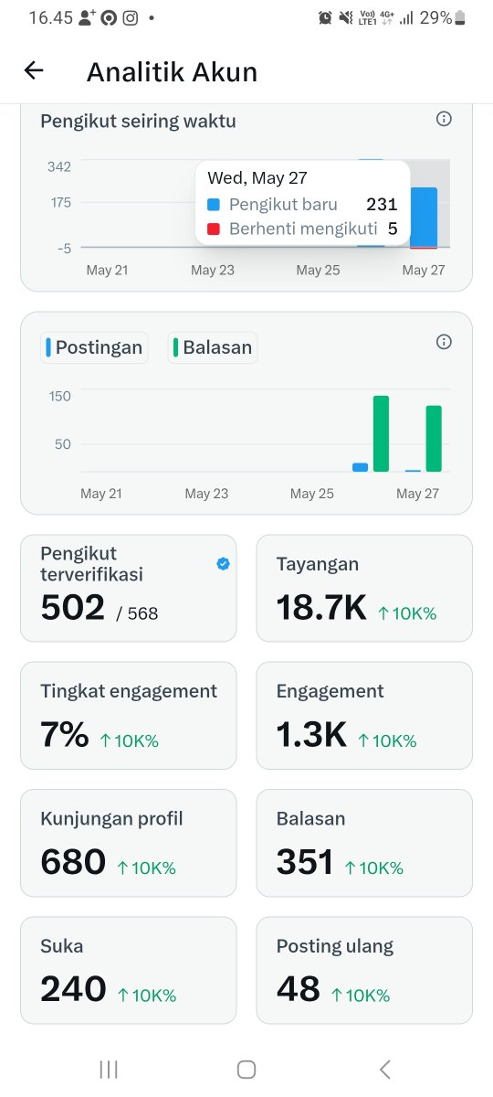
Task: Open the Tayangan 18.7K card
Action: [364, 588]
